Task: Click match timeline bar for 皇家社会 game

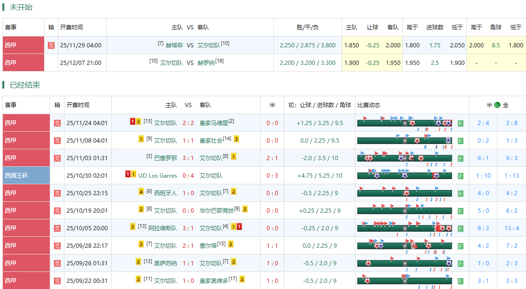Action: pyautogui.click(x=404, y=141)
